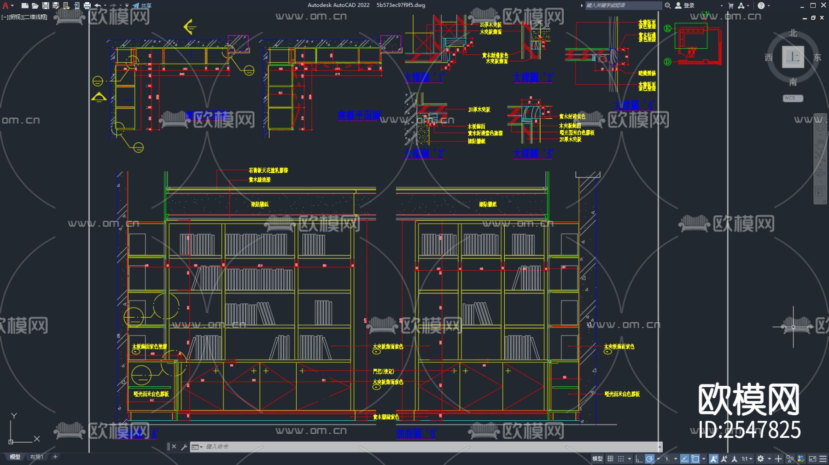
Task: Click the 上 face of the ViewCube
Action: [793, 57]
